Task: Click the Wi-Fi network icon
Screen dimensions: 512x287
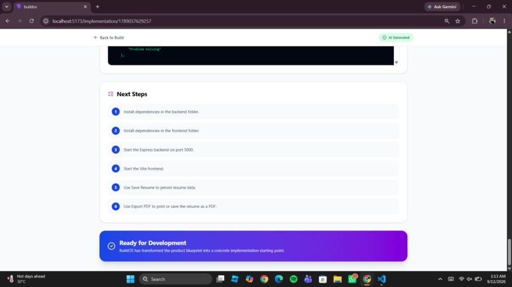Action: [461, 279]
